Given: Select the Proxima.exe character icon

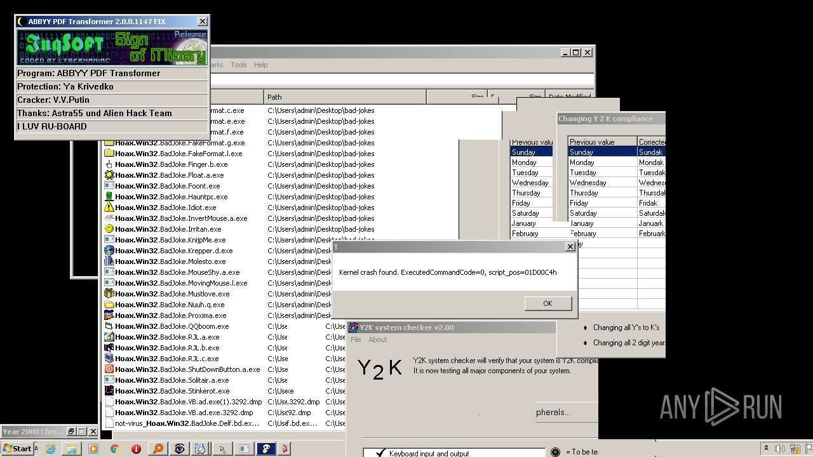Looking at the screenshot, I should (x=109, y=315).
